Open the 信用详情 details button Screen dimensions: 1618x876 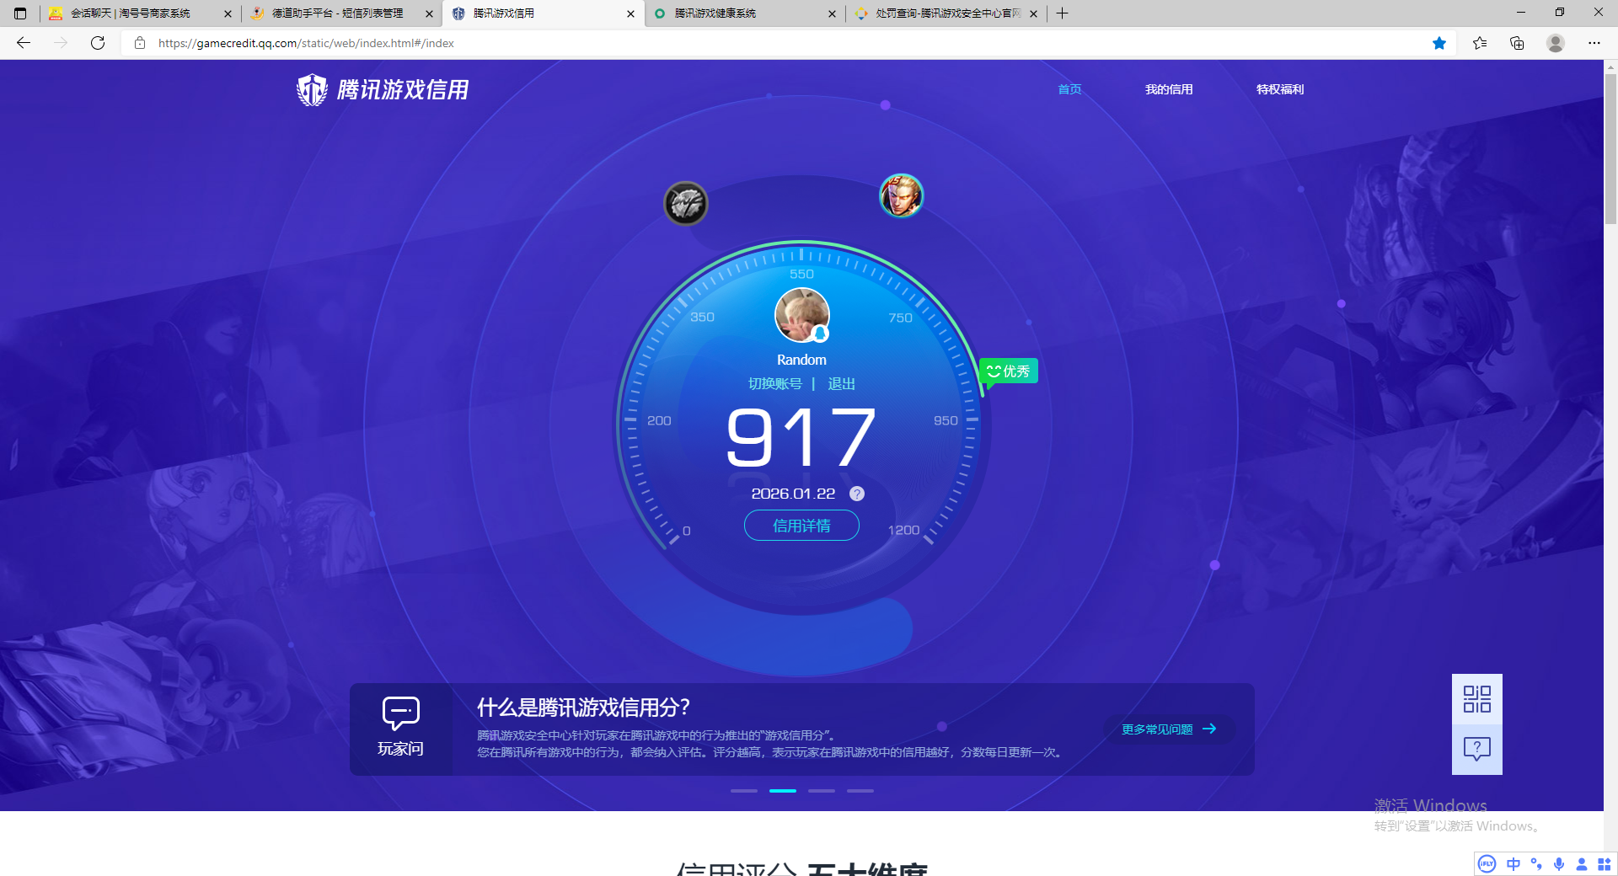(x=801, y=525)
